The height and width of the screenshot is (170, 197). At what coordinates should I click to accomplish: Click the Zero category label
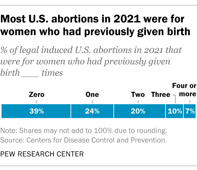pos(37,95)
